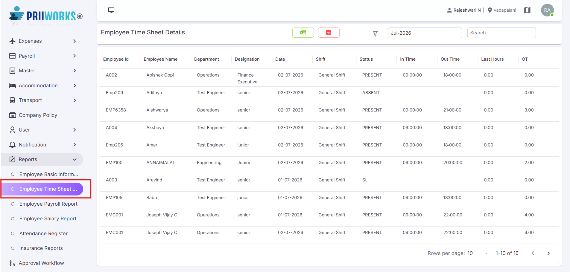This screenshot has width=570, height=272.
Task: Click the Master document icon
Action: pyautogui.click(x=12, y=71)
